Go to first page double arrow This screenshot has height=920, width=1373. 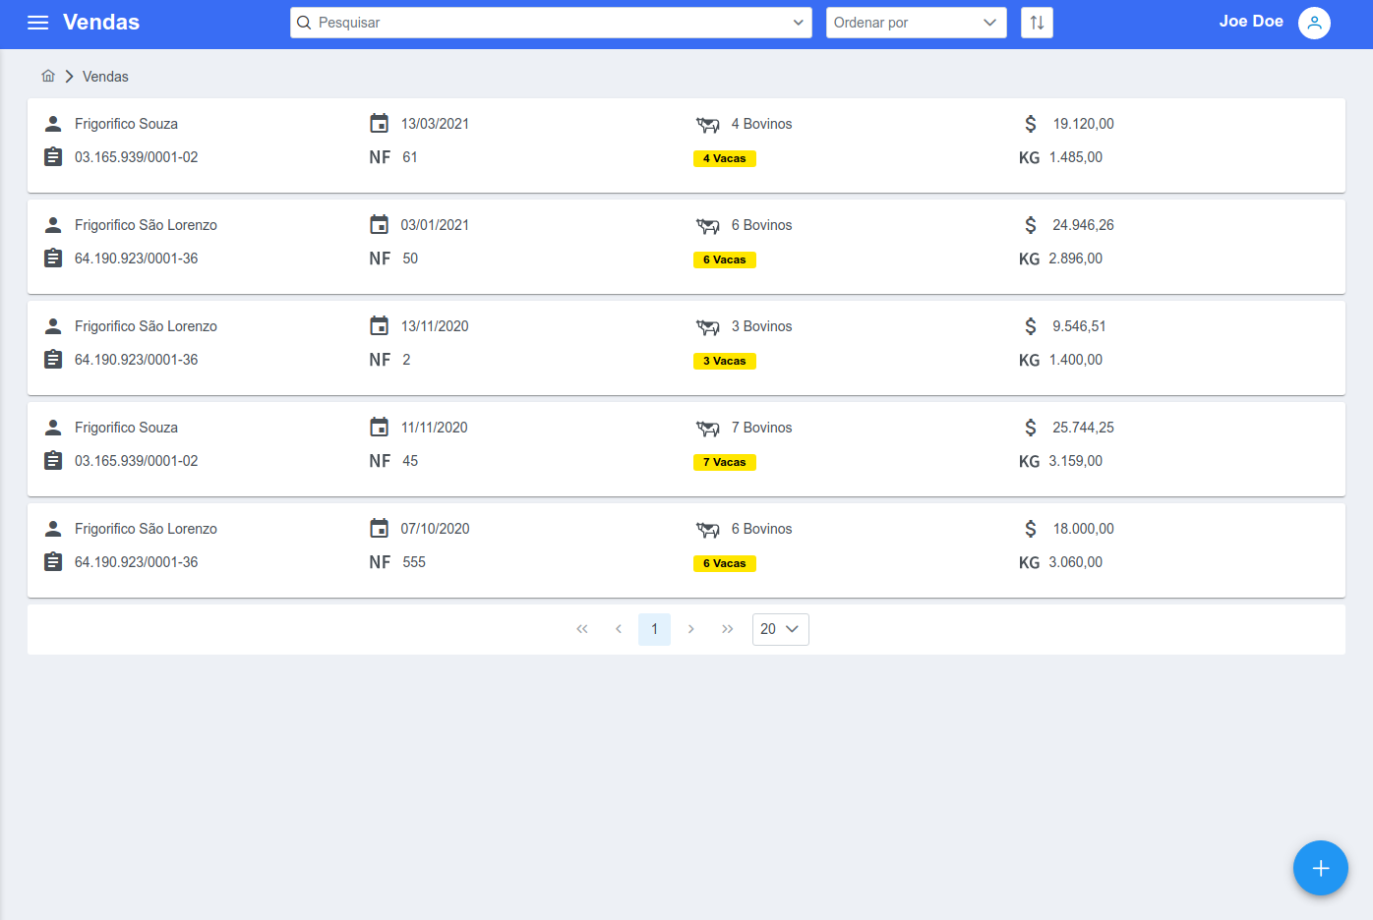582,629
